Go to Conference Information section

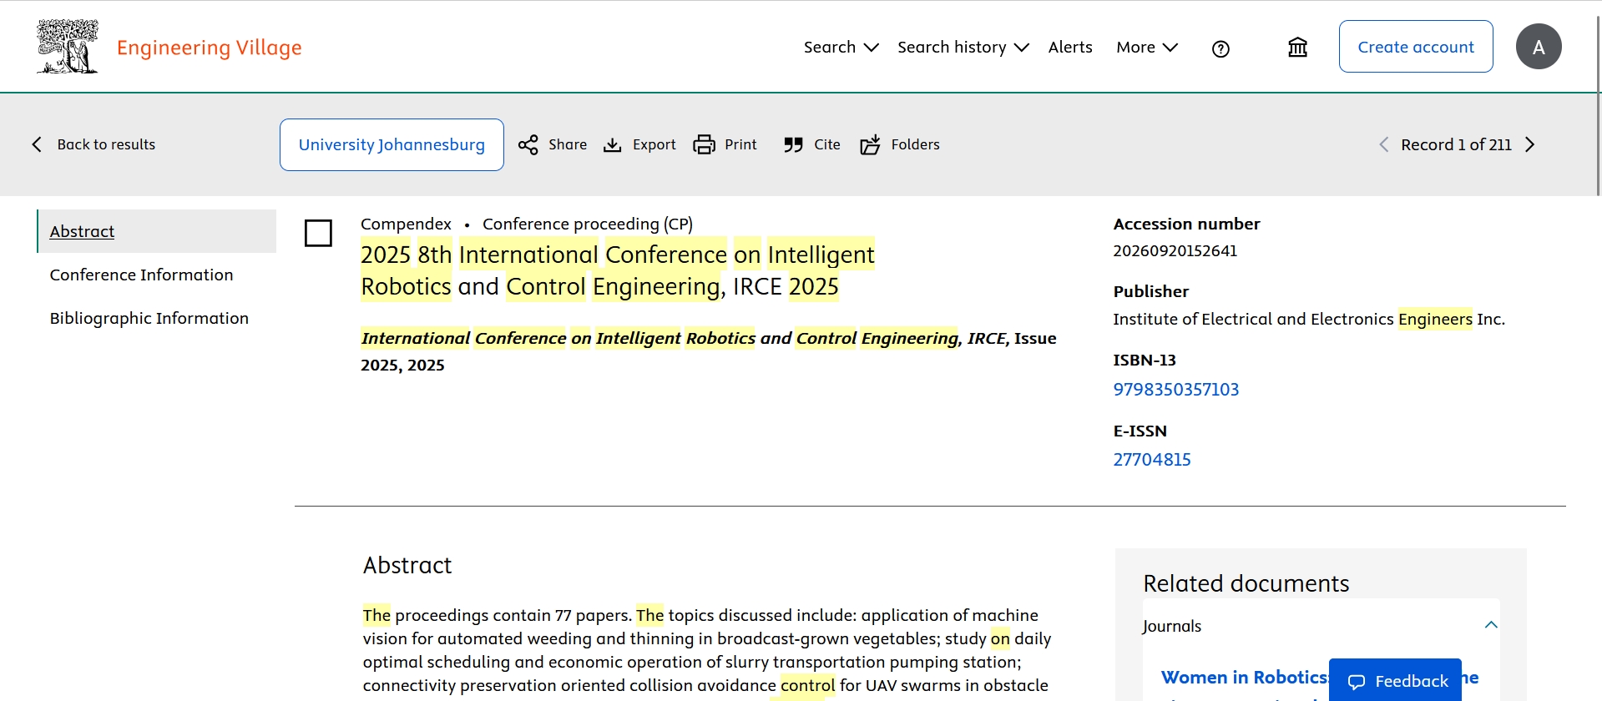point(141,275)
